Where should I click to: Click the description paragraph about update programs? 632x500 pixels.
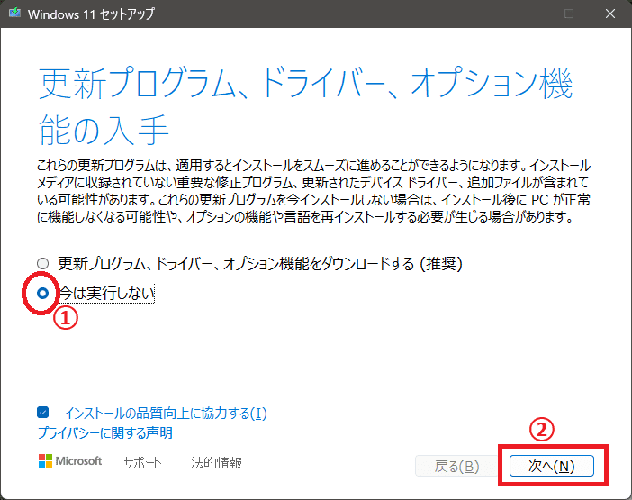click(x=311, y=192)
